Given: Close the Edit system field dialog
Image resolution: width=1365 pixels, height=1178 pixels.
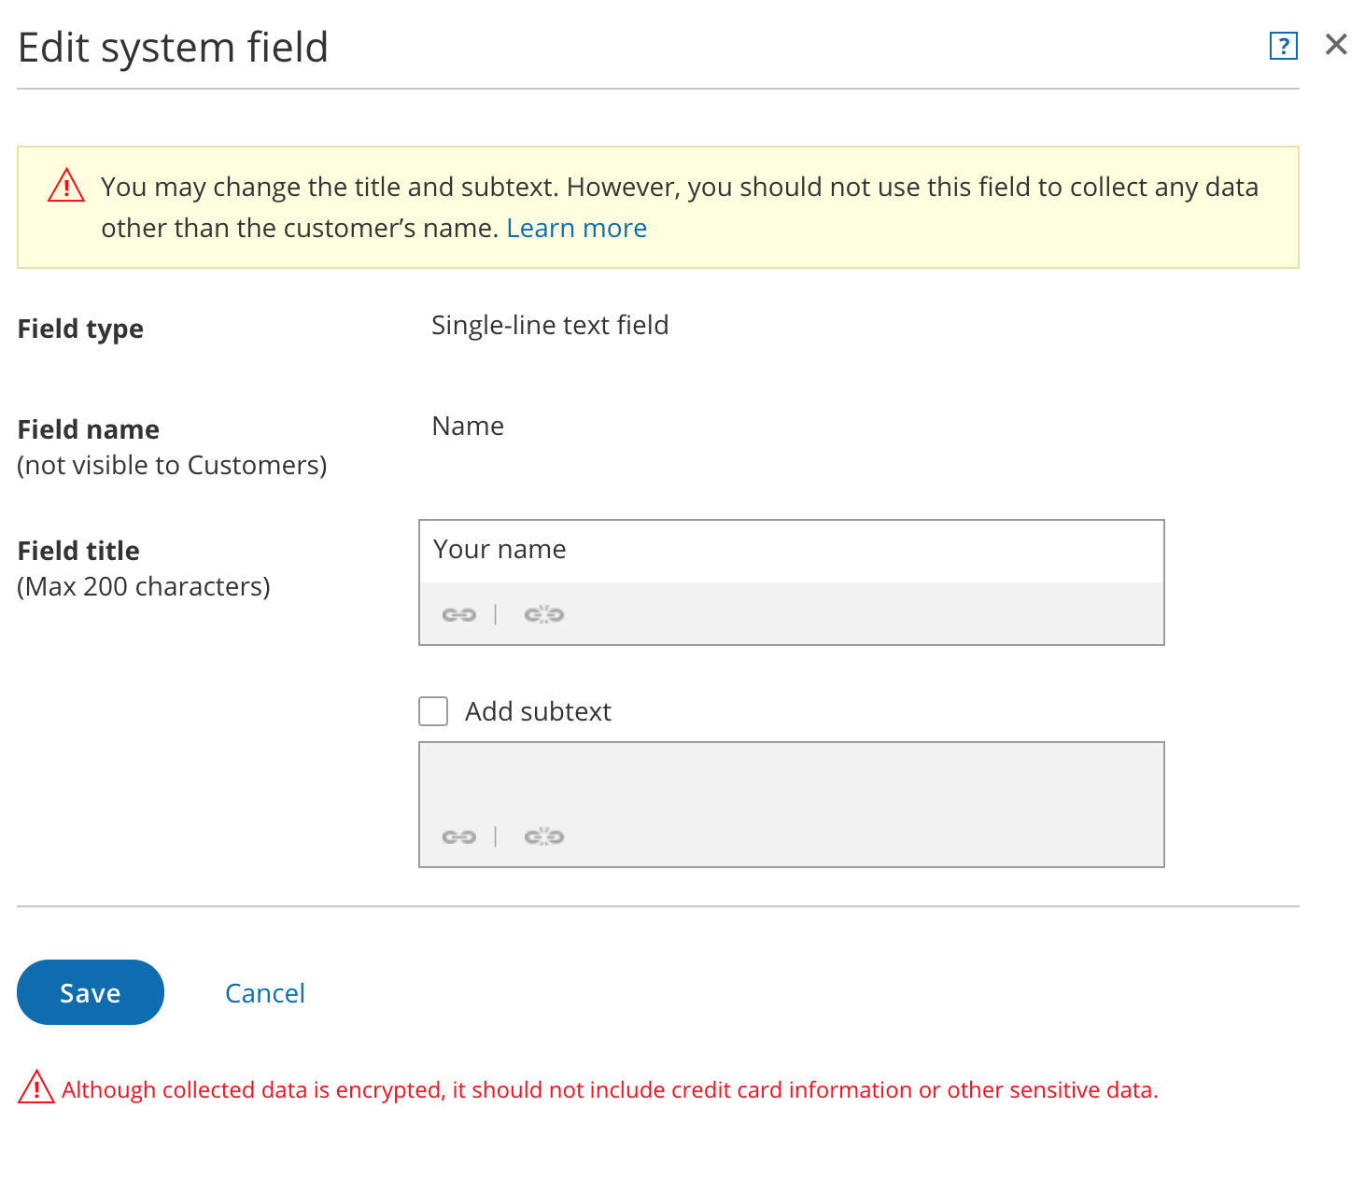Looking at the screenshot, I should pos(1336,44).
